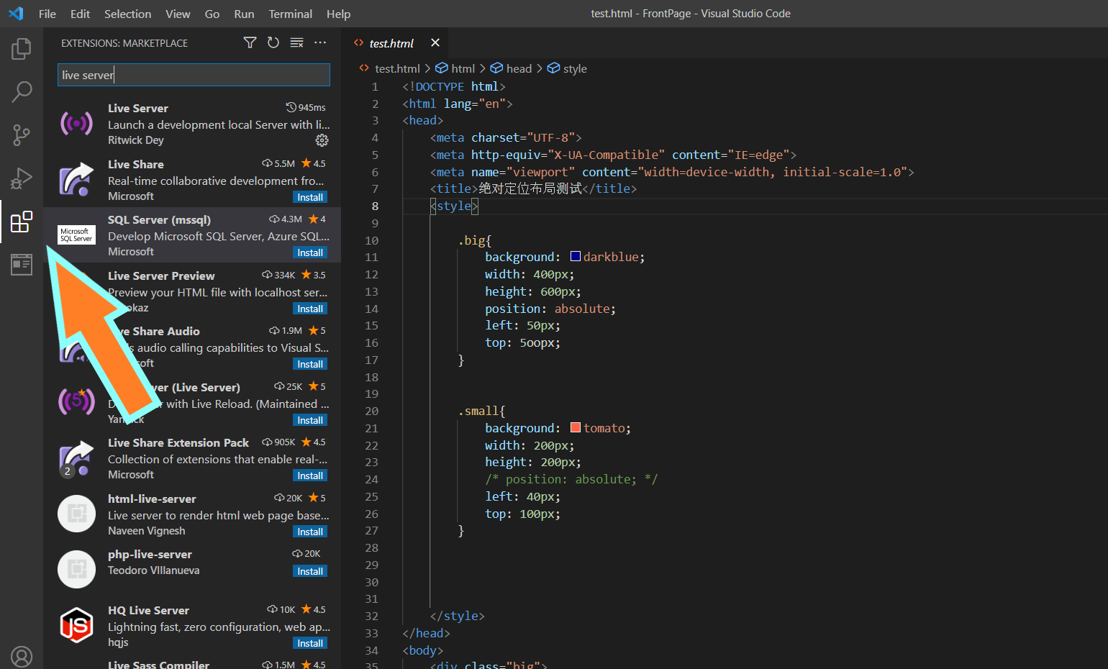Click the Live Share extension icon
Screen dimensions: 1108x669
[76, 180]
